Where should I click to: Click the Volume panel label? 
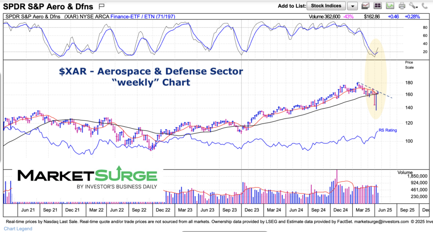click(x=405, y=172)
